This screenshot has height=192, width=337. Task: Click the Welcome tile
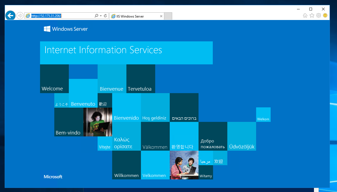click(x=54, y=79)
